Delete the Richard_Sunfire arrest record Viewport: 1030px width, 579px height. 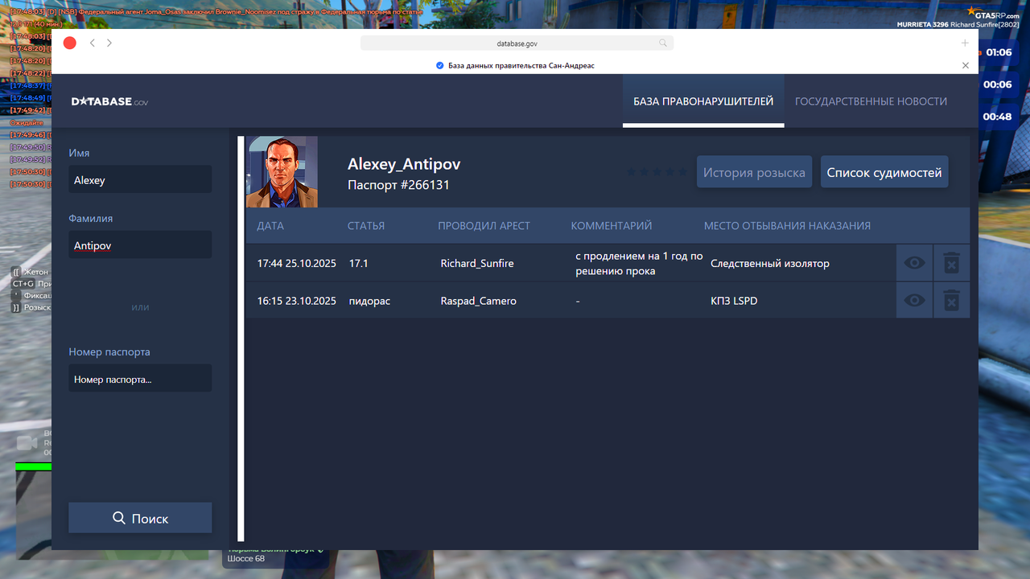(x=951, y=263)
